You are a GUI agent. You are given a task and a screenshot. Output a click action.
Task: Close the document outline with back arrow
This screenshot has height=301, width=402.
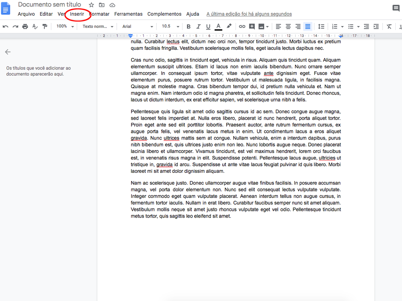point(8,52)
